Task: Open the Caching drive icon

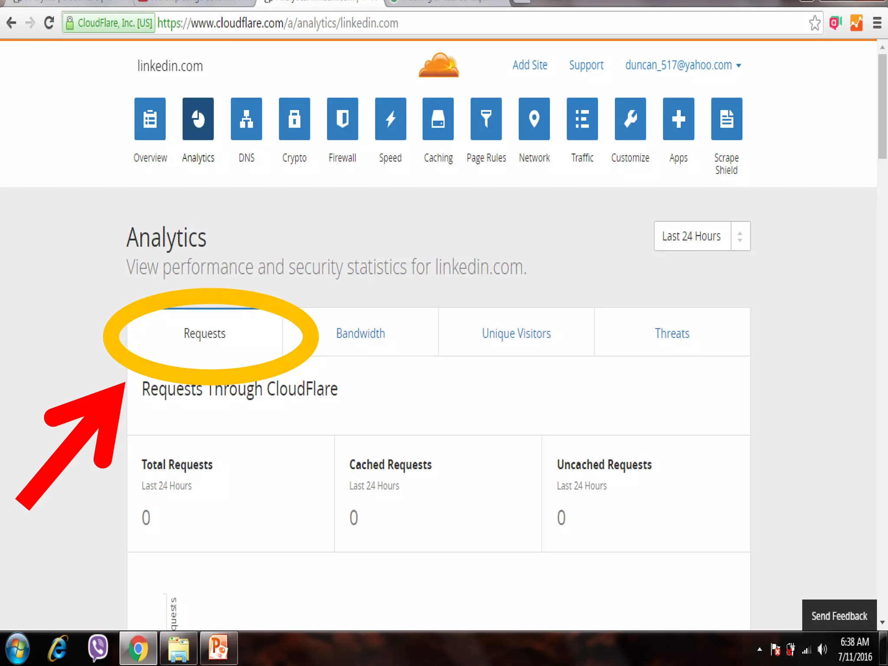Action: coord(438,119)
